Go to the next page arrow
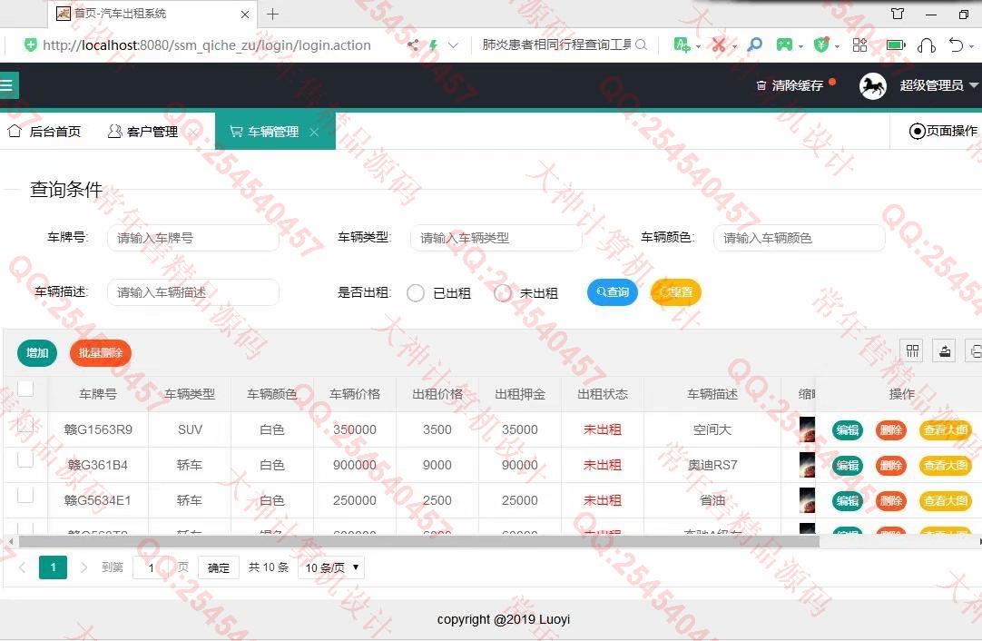This screenshot has width=982, height=641. coord(83,567)
